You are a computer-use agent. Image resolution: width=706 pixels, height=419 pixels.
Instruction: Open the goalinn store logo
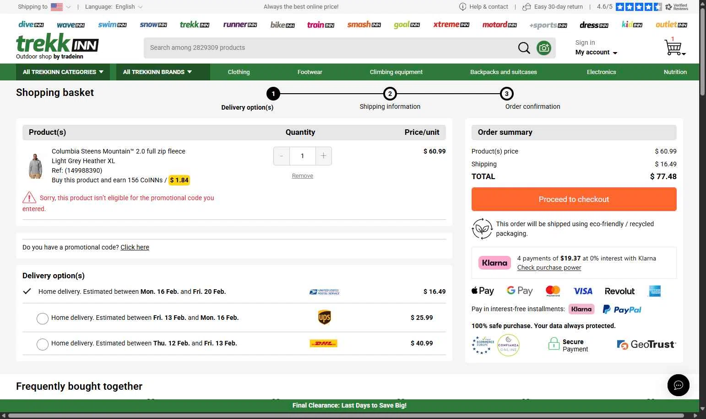click(407, 25)
